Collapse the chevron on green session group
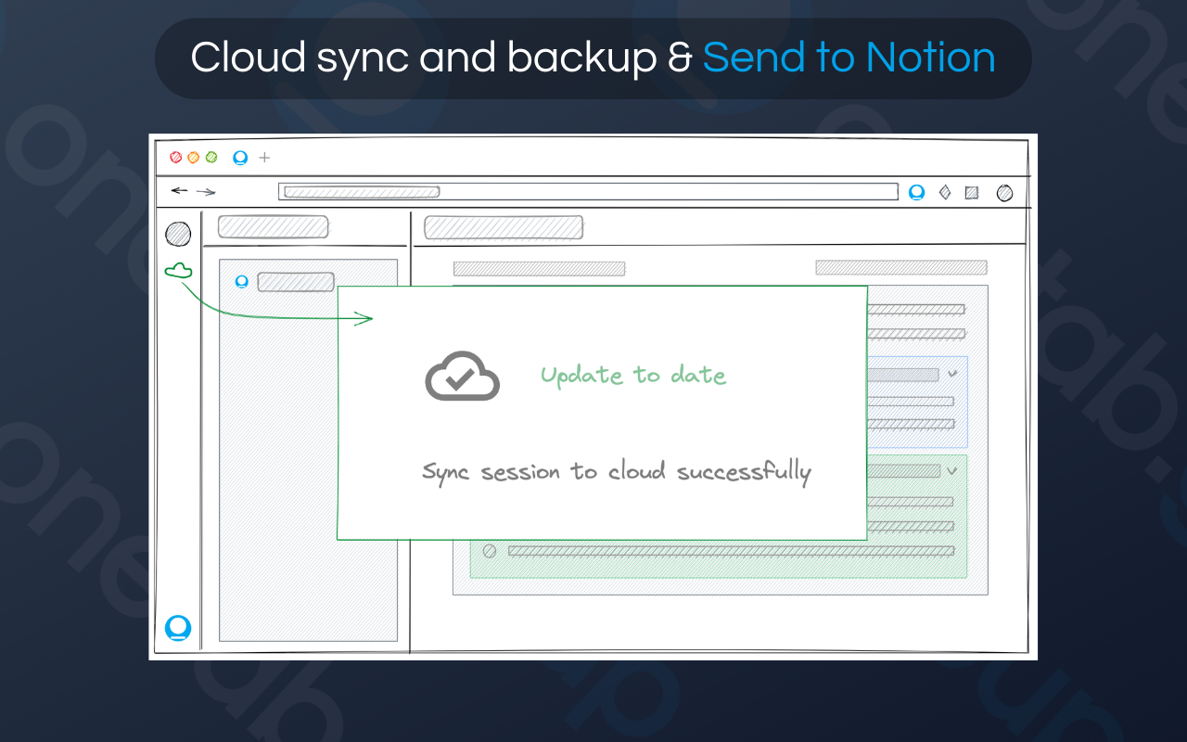Image resolution: width=1187 pixels, height=742 pixels. [x=951, y=471]
